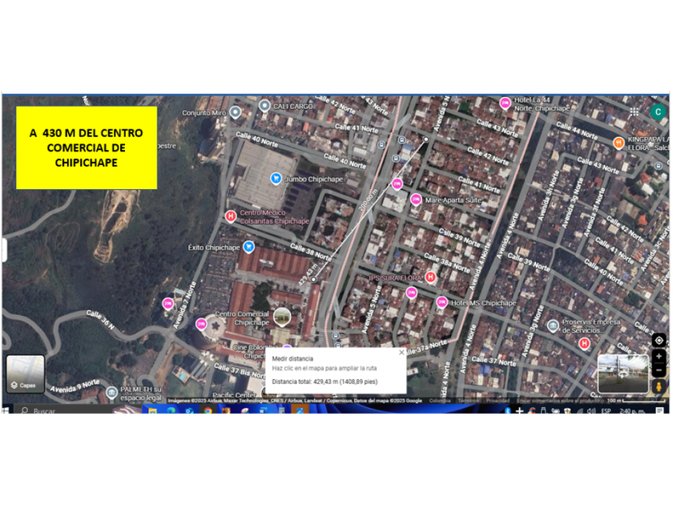Select the KINGPAPA LA FLORA restaurant pin

coord(619,143)
